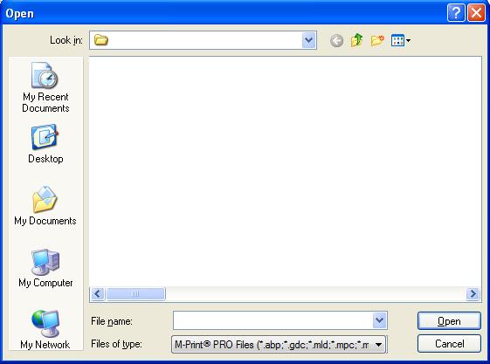The image size is (490, 364).
Task: Click the horizontal scrollbar thumb
Action: (x=135, y=294)
